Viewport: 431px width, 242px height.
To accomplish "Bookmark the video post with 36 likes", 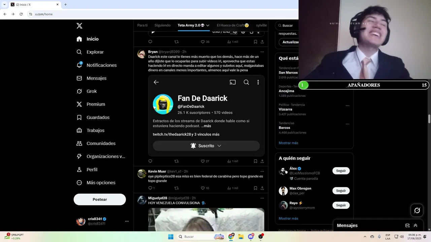I will click(255, 42).
